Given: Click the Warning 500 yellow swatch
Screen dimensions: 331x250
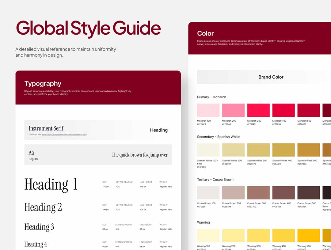Looking at the screenshot, I should pos(308,235).
